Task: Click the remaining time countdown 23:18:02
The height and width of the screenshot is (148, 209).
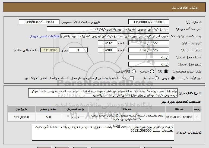Action: pyautogui.click(x=50, y=50)
